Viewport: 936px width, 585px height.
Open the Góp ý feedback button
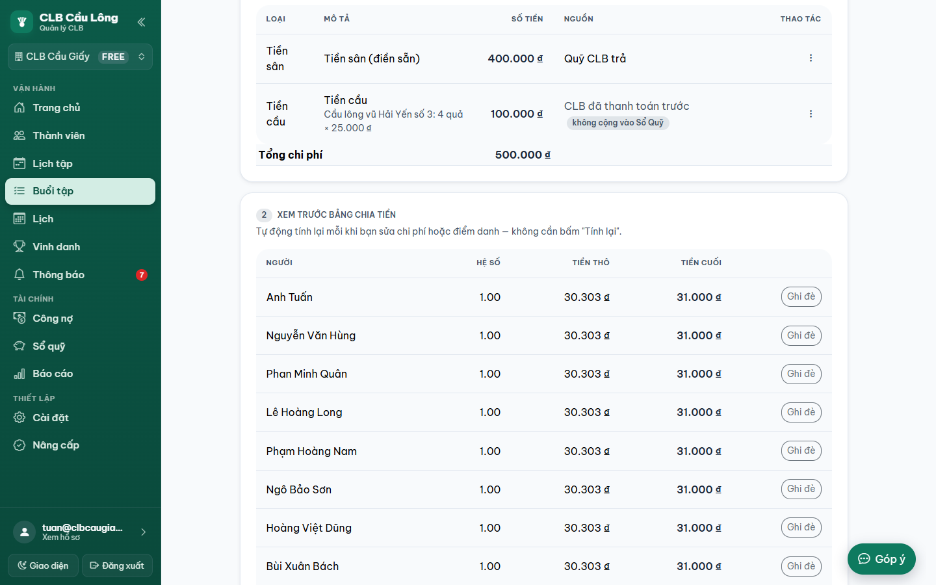coord(881,559)
